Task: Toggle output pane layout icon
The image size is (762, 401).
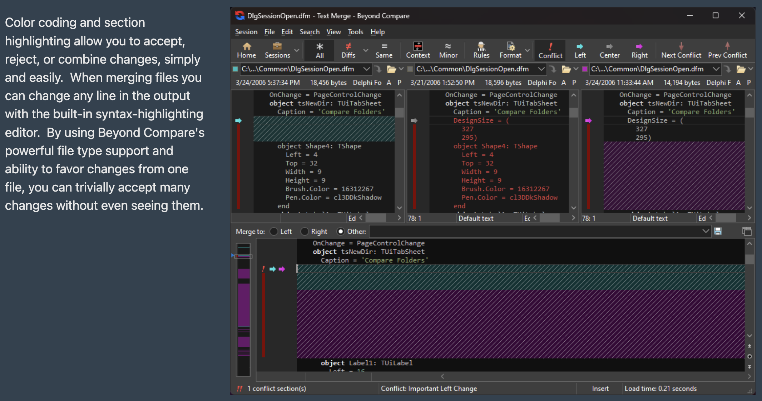Action: click(747, 231)
